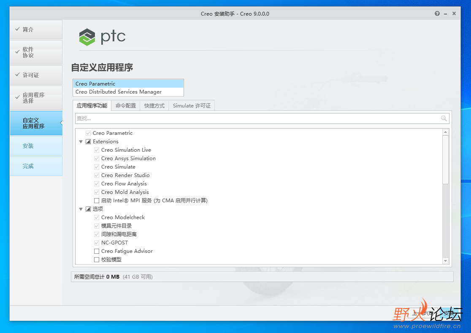Image resolution: width=471 pixels, height=333 pixels.
Task: Uncheck Creo Mold Analysis
Action: click(97, 192)
